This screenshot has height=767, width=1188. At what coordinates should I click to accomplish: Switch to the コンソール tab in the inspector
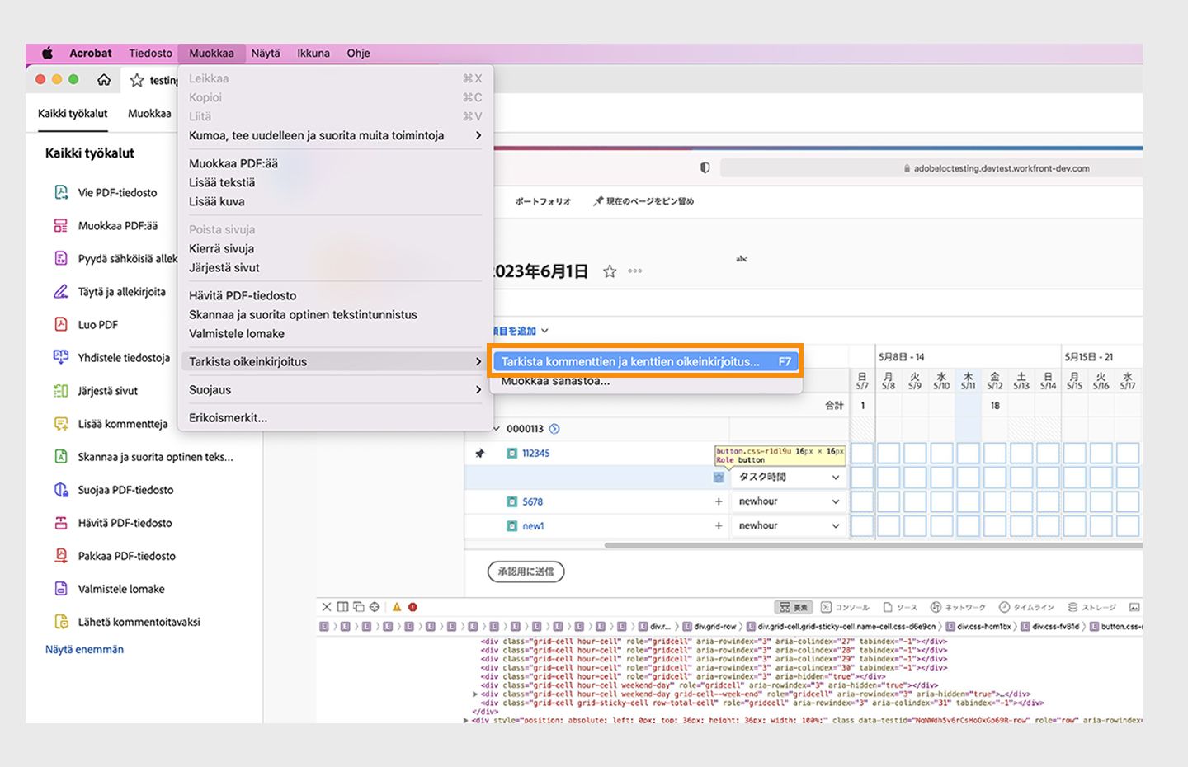click(846, 607)
